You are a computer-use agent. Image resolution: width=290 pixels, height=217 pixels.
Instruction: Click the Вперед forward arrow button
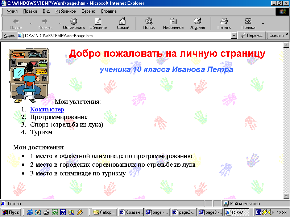(45, 24)
